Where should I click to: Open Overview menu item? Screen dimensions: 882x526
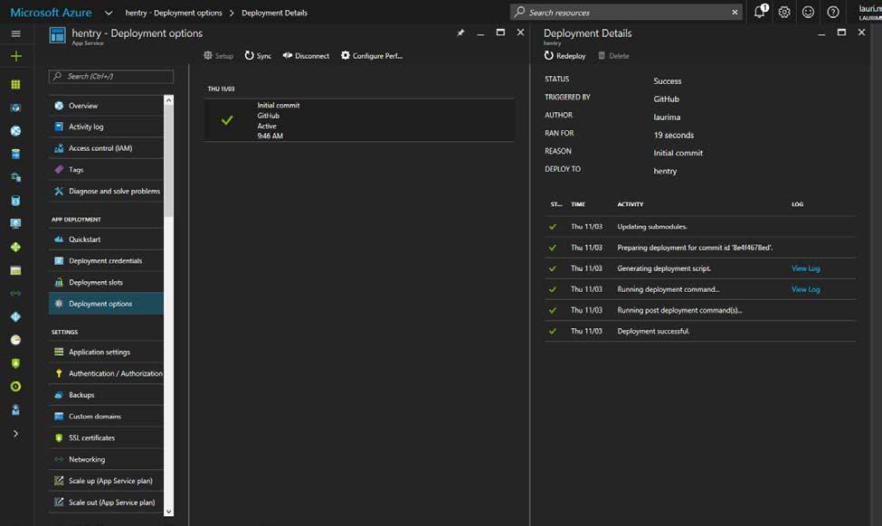[x=107, y=106]
